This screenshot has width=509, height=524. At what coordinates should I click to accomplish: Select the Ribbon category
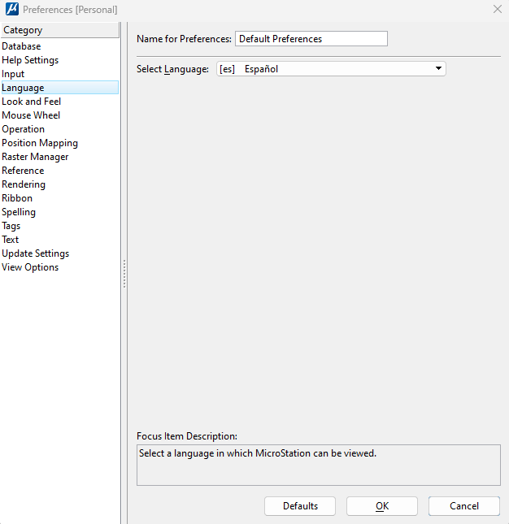pyautogui.click(x=60, y=198)
